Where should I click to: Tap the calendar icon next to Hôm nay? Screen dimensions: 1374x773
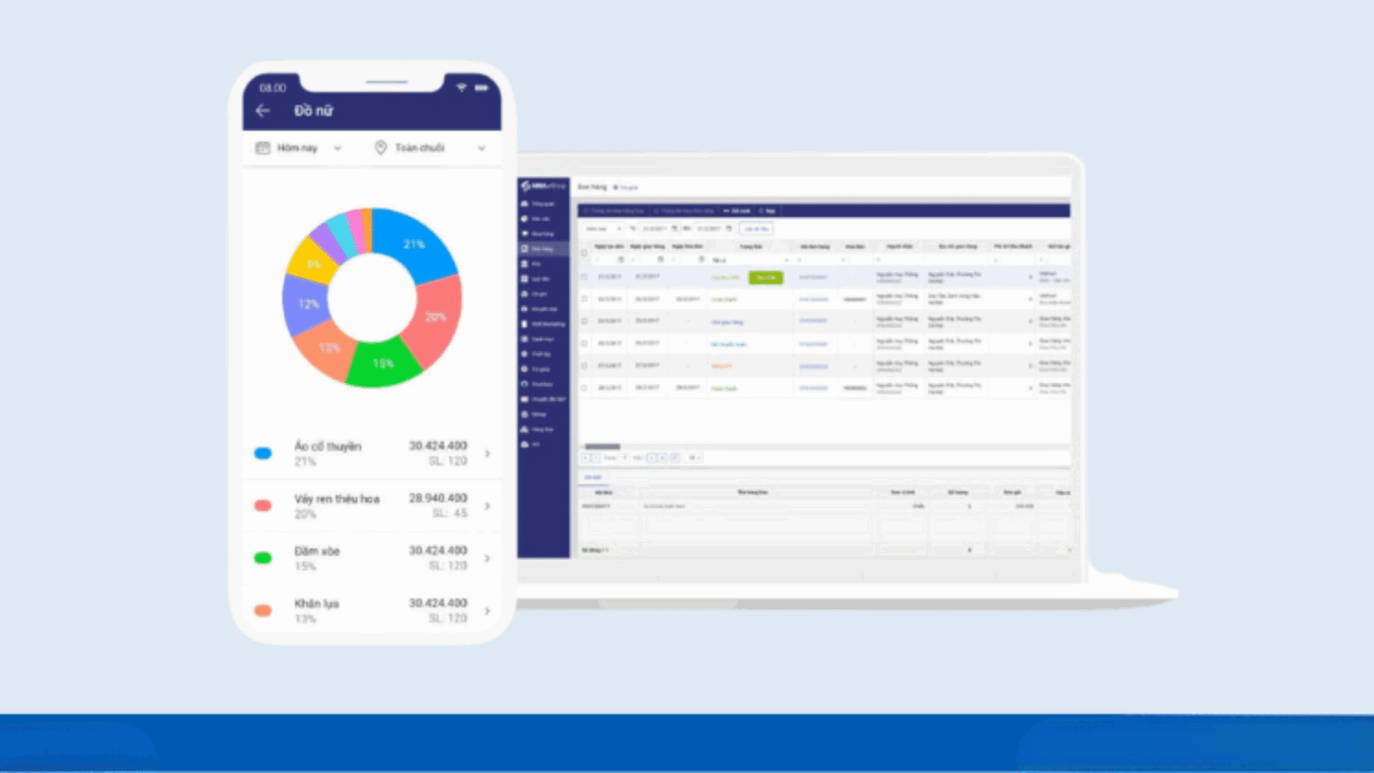[x=263, y=148]
